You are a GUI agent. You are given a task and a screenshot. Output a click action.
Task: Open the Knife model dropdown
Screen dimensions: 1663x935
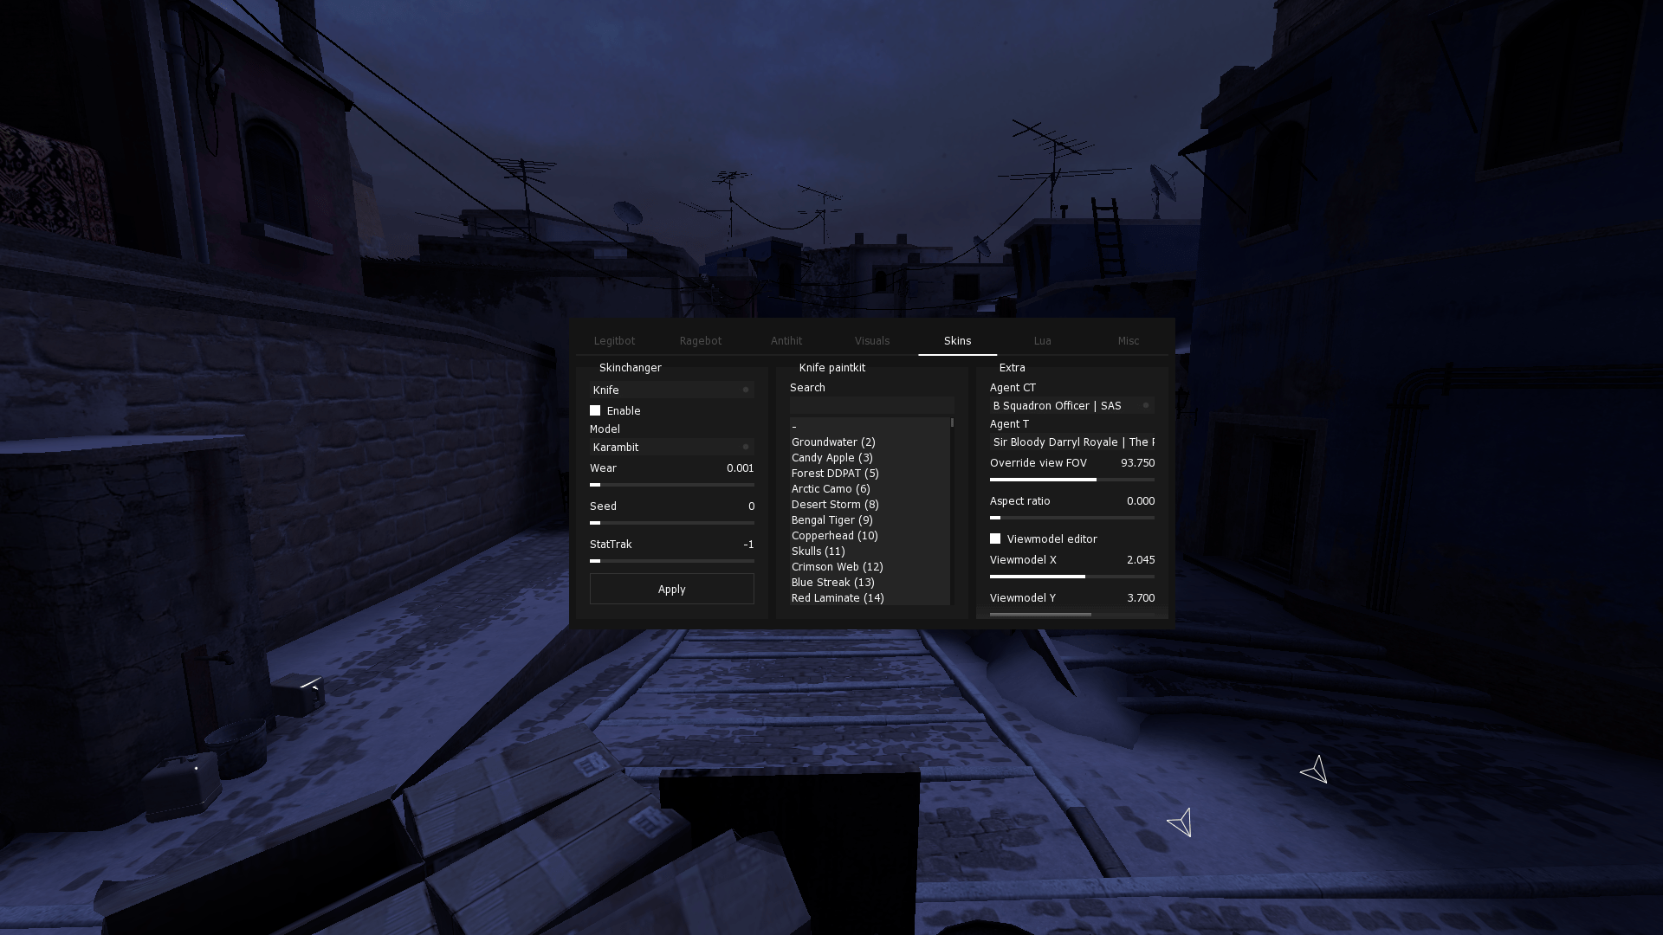pos(670,447)
